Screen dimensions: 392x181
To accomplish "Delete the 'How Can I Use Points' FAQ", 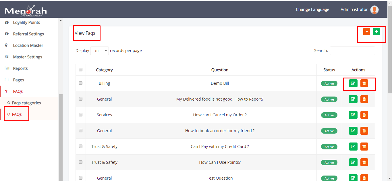I will click(364, 162).
